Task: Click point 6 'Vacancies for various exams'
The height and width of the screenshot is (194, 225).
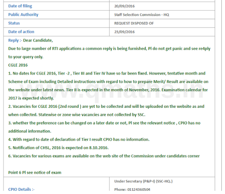Action: (x=104, y=156)
